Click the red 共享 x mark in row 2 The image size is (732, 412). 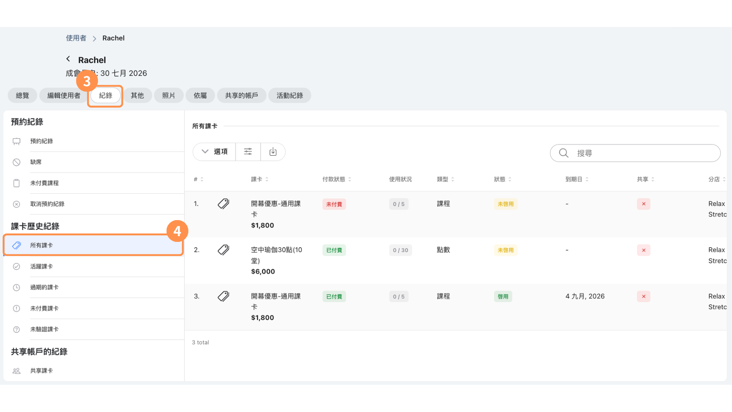pyautogui.click(x=644, y=250)
